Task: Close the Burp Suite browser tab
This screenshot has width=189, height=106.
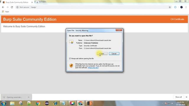Action: coord(32,2)
